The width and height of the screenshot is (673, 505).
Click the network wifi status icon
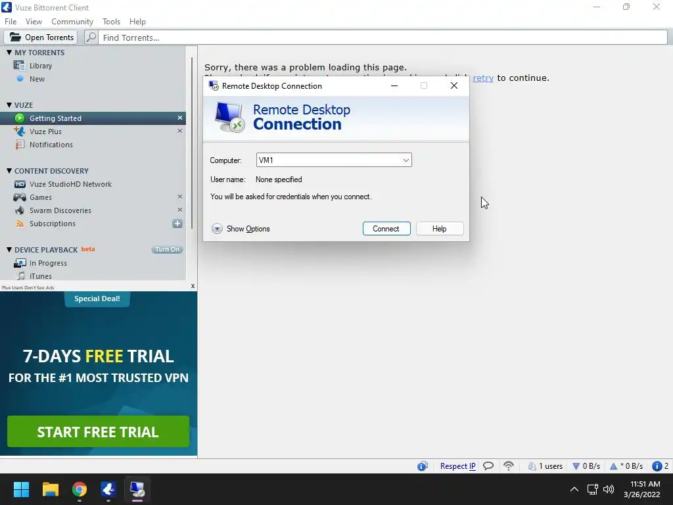[x=509, y=466]
